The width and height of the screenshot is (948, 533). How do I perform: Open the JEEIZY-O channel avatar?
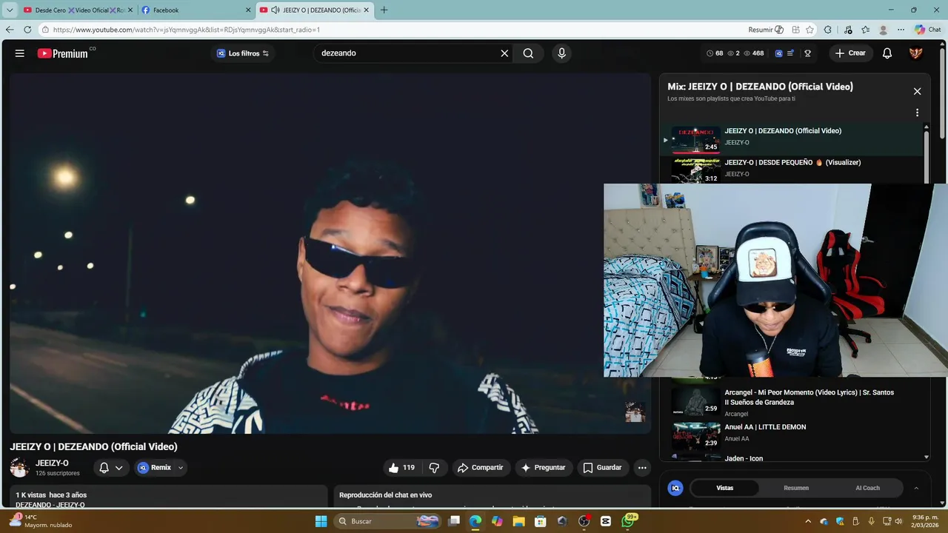click(19, 468)
